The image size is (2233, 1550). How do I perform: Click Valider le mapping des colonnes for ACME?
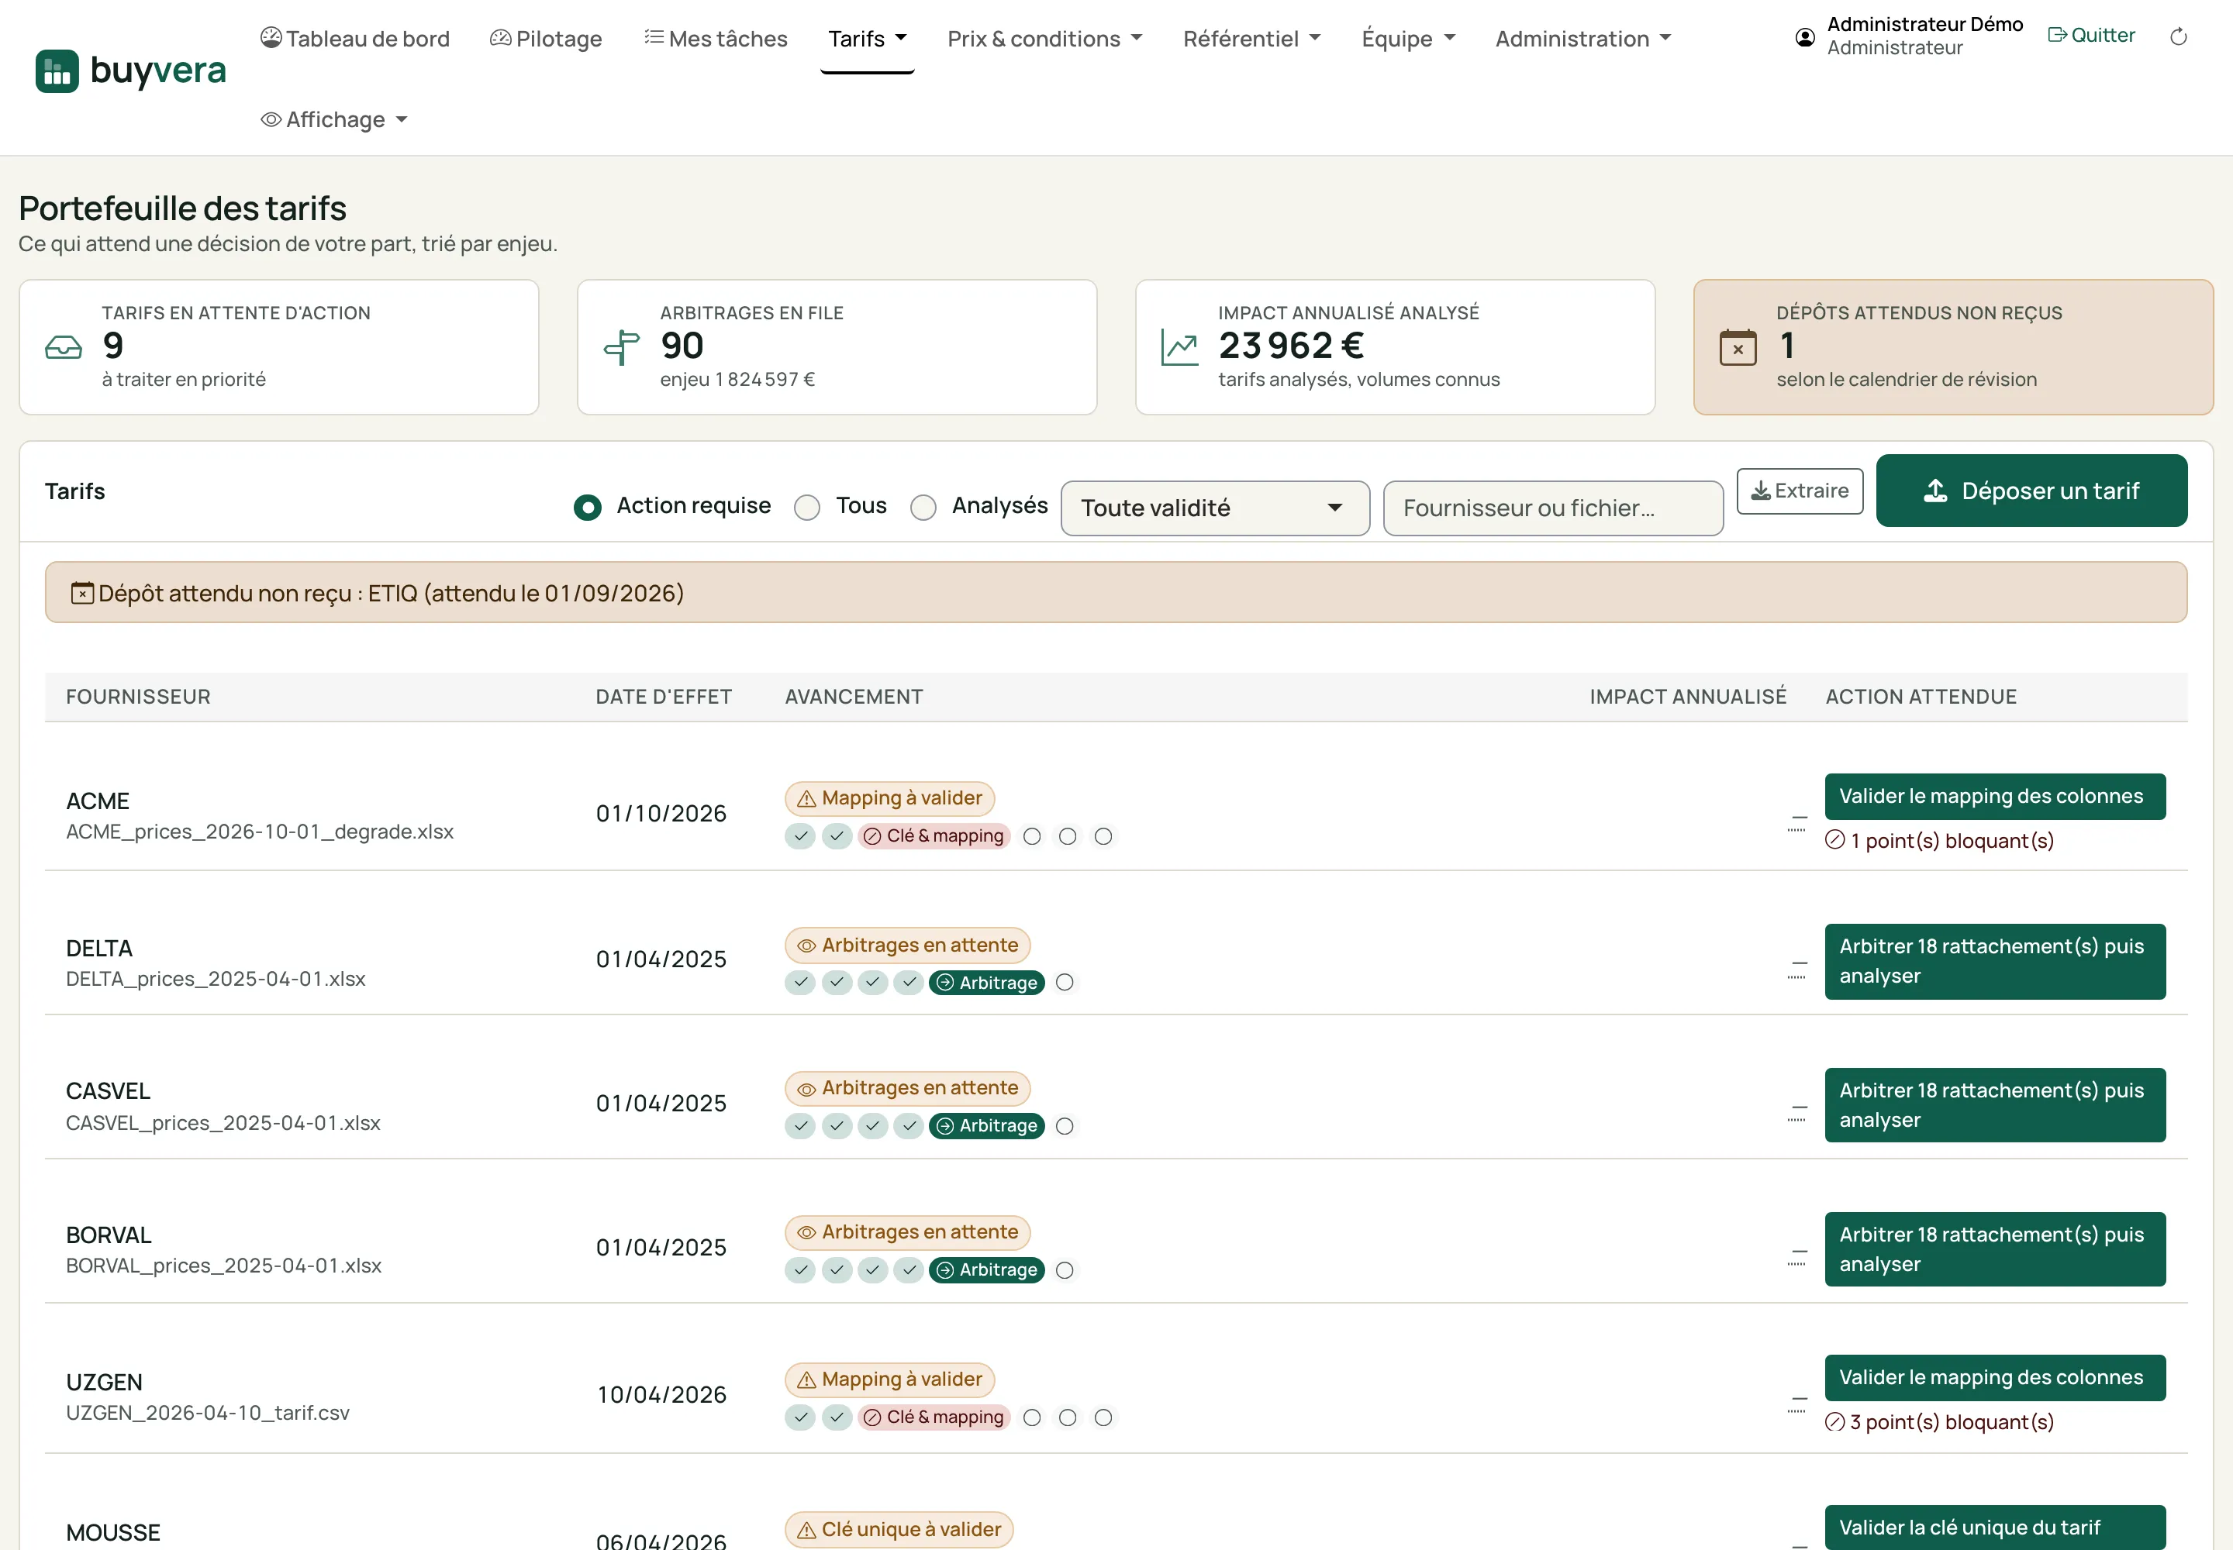pyautogui.click(x=1995, y=797)
